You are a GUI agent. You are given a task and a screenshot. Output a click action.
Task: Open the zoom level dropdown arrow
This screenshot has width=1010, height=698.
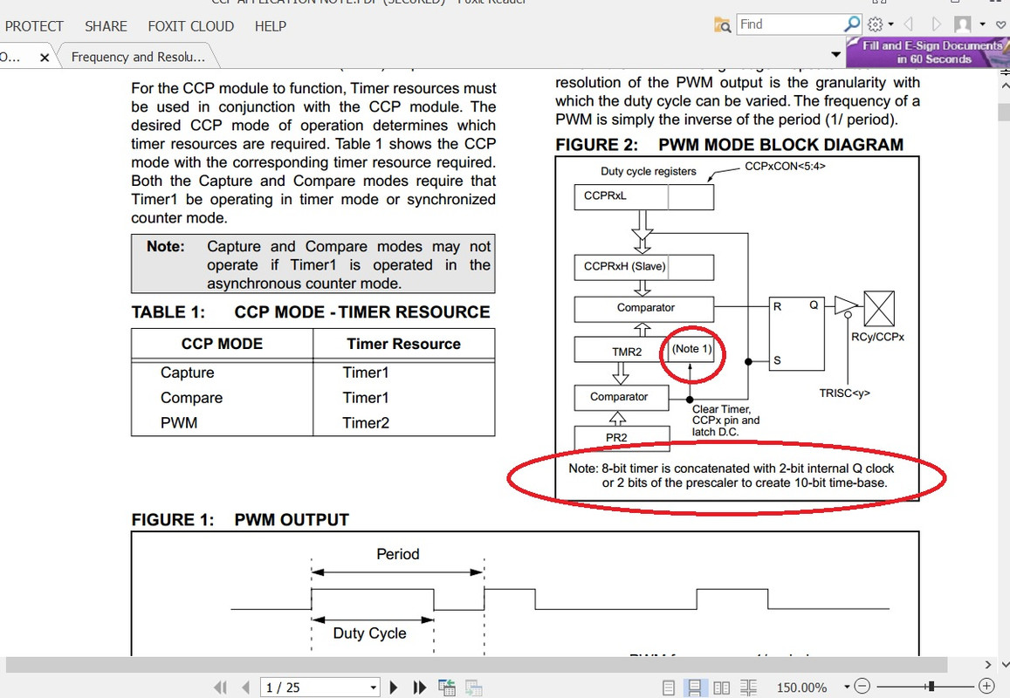[x=847, y=687]
